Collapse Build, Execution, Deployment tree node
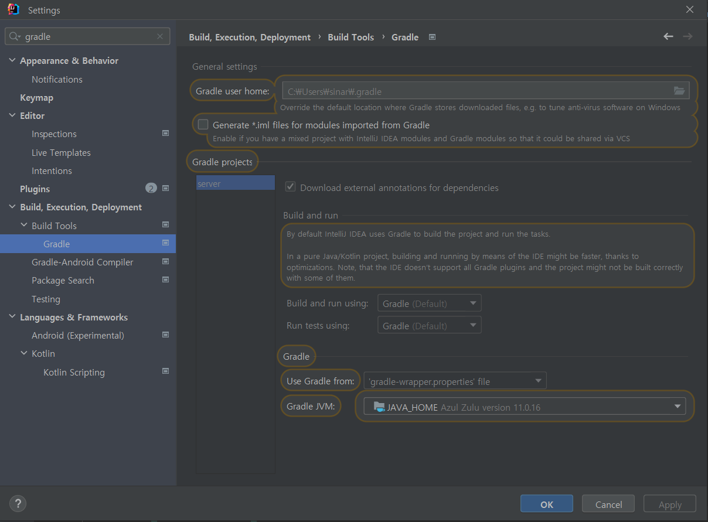This screenshot has height=522, width=708. coord(12,207)
